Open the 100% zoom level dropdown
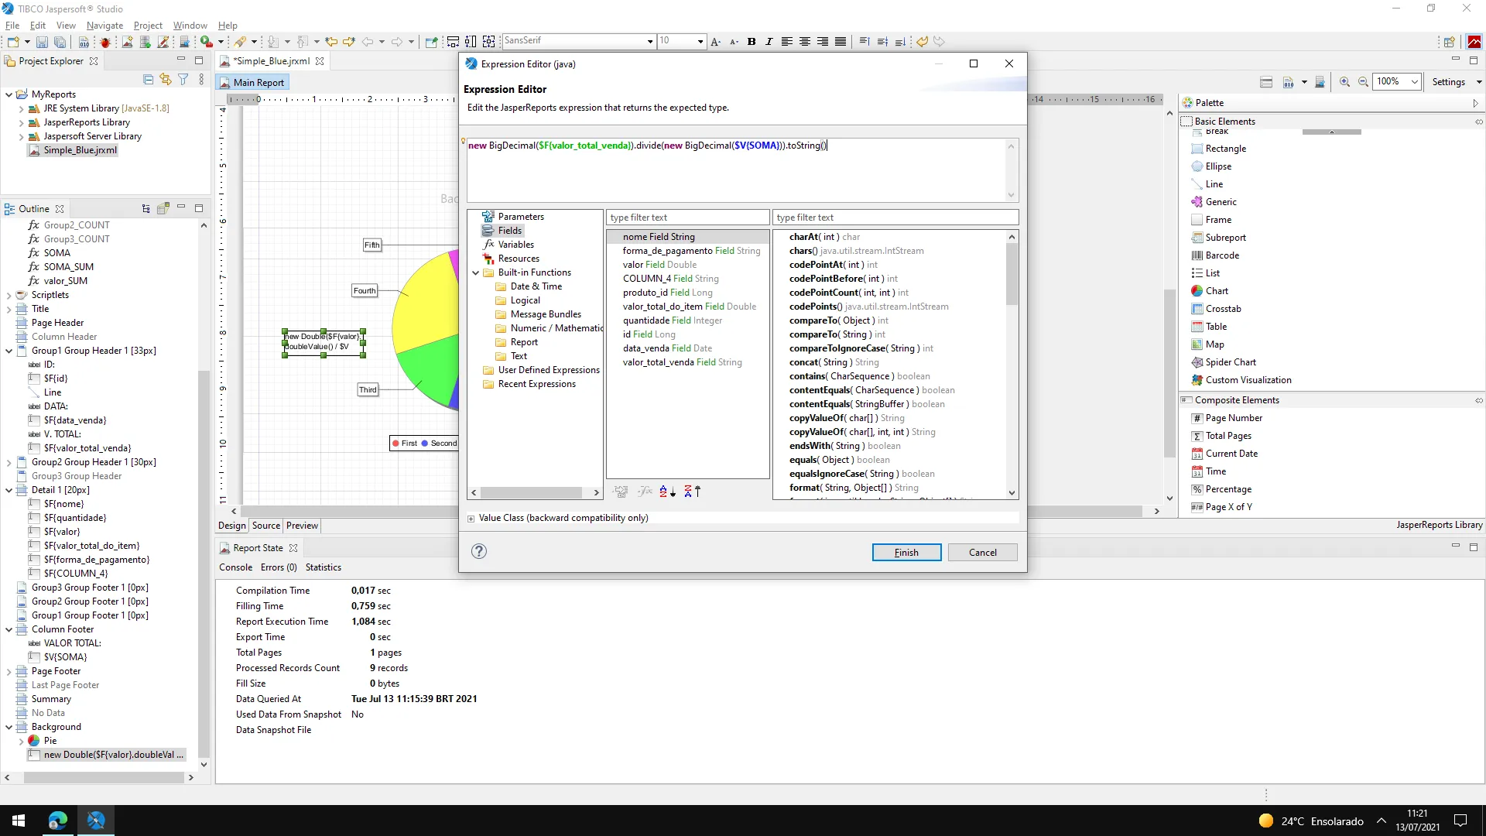 pyautogui.click(x=1414, y=82)
